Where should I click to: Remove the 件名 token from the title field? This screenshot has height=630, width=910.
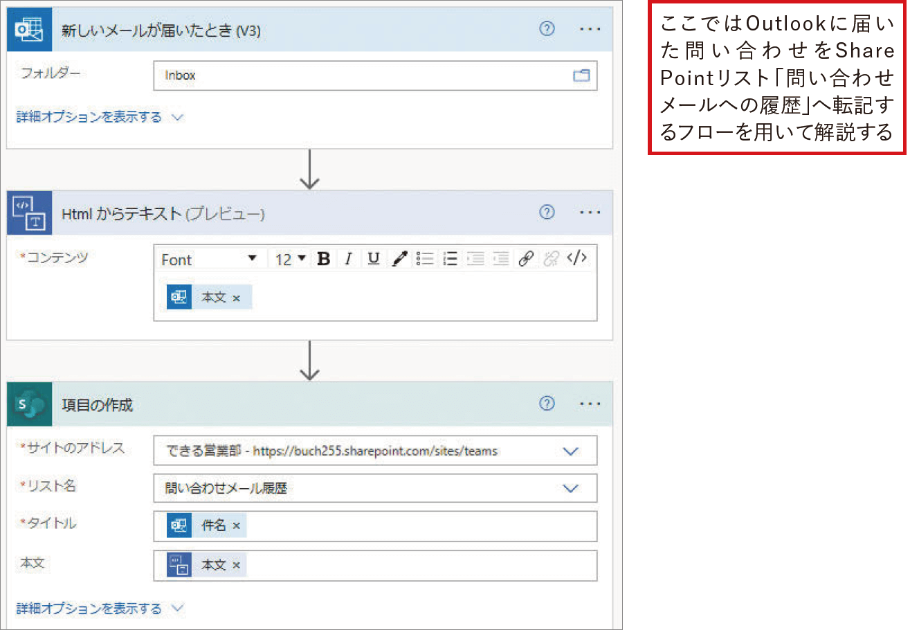(x=237, y=527)
